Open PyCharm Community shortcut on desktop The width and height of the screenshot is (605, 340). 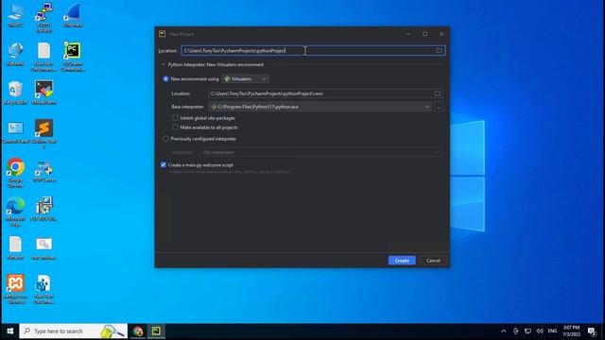72,57
